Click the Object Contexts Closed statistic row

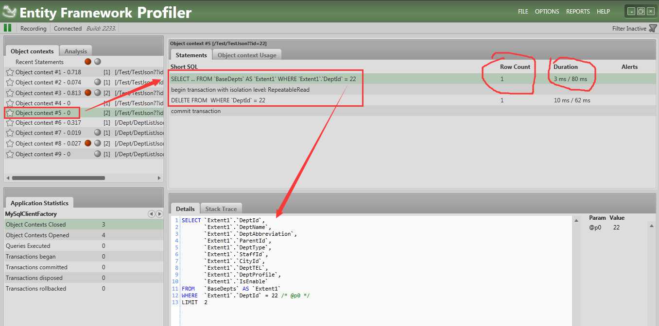coord(84,225)
